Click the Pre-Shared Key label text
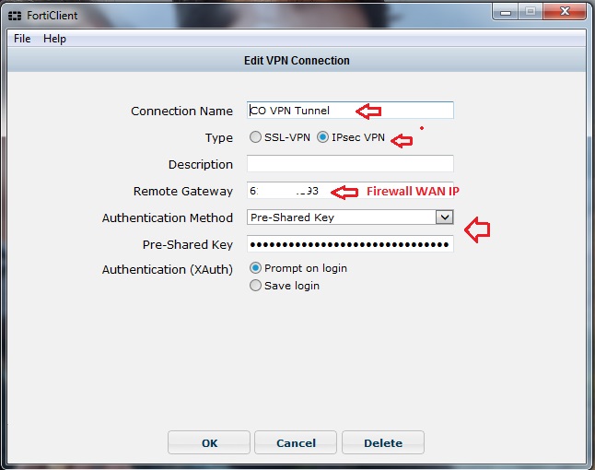This screenshot has width=595, height=470. point(188,244)
